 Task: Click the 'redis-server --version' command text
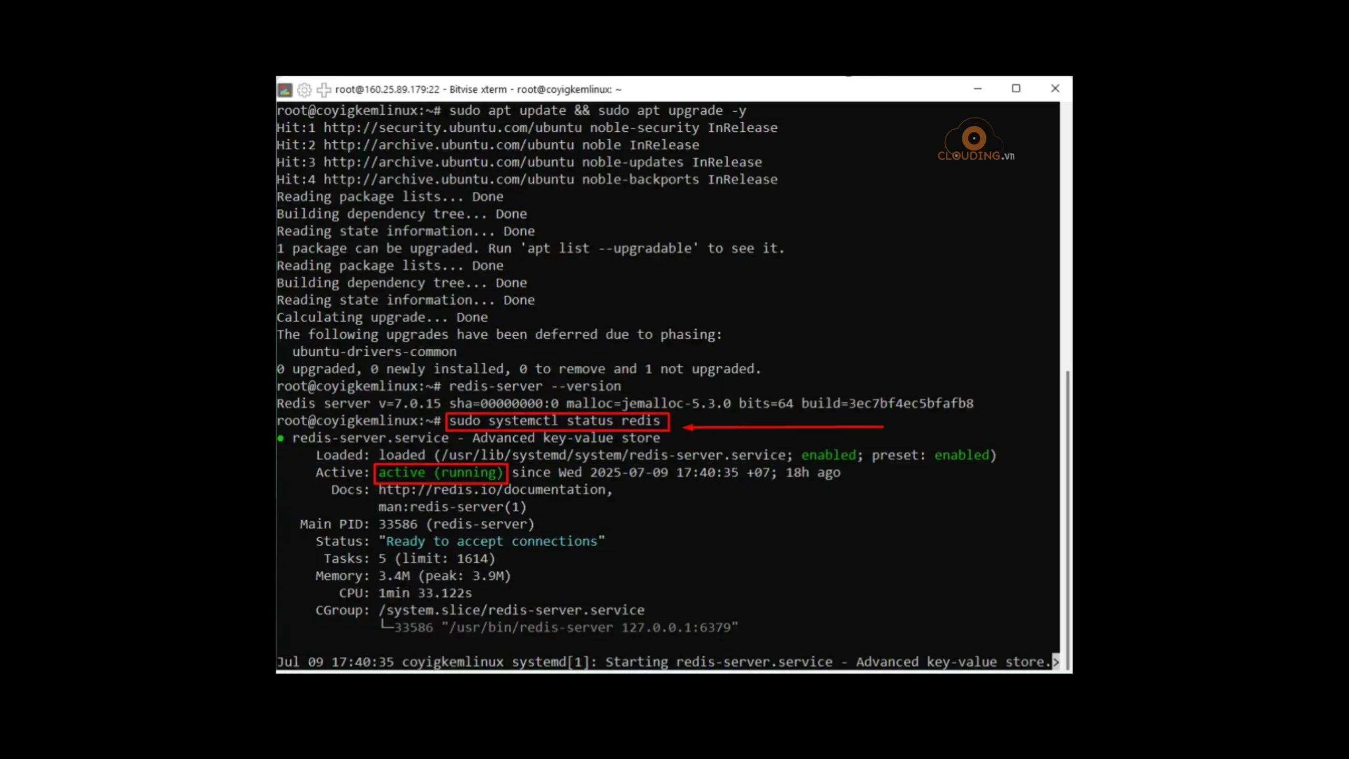click(x=535, y=386)
